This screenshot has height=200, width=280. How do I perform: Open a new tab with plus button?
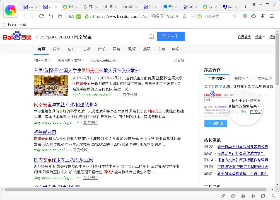pyautogui.click(x=245, y=7)
